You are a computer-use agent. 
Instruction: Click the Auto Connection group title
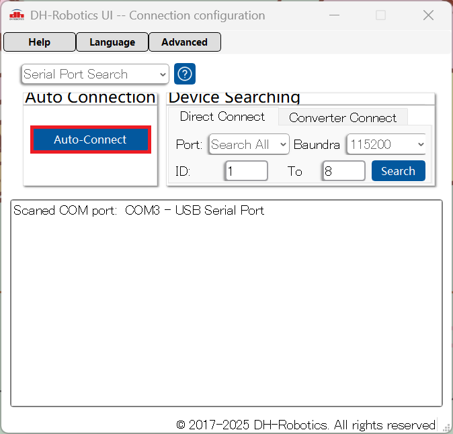click(90, 97)
